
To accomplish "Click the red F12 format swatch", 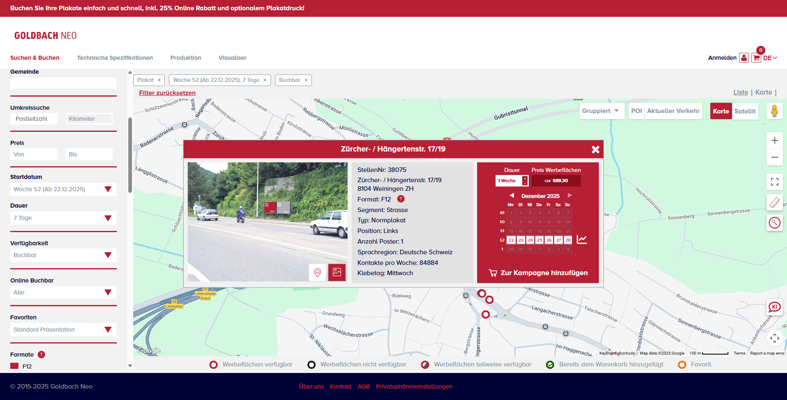I will pos(14,366).
